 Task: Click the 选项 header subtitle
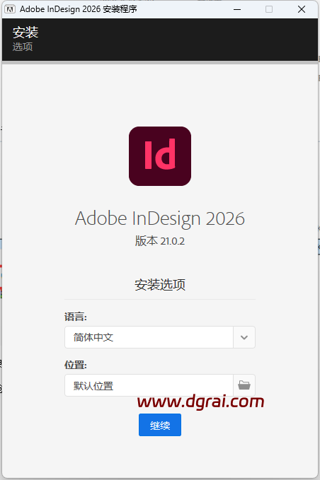coord(23,47)
